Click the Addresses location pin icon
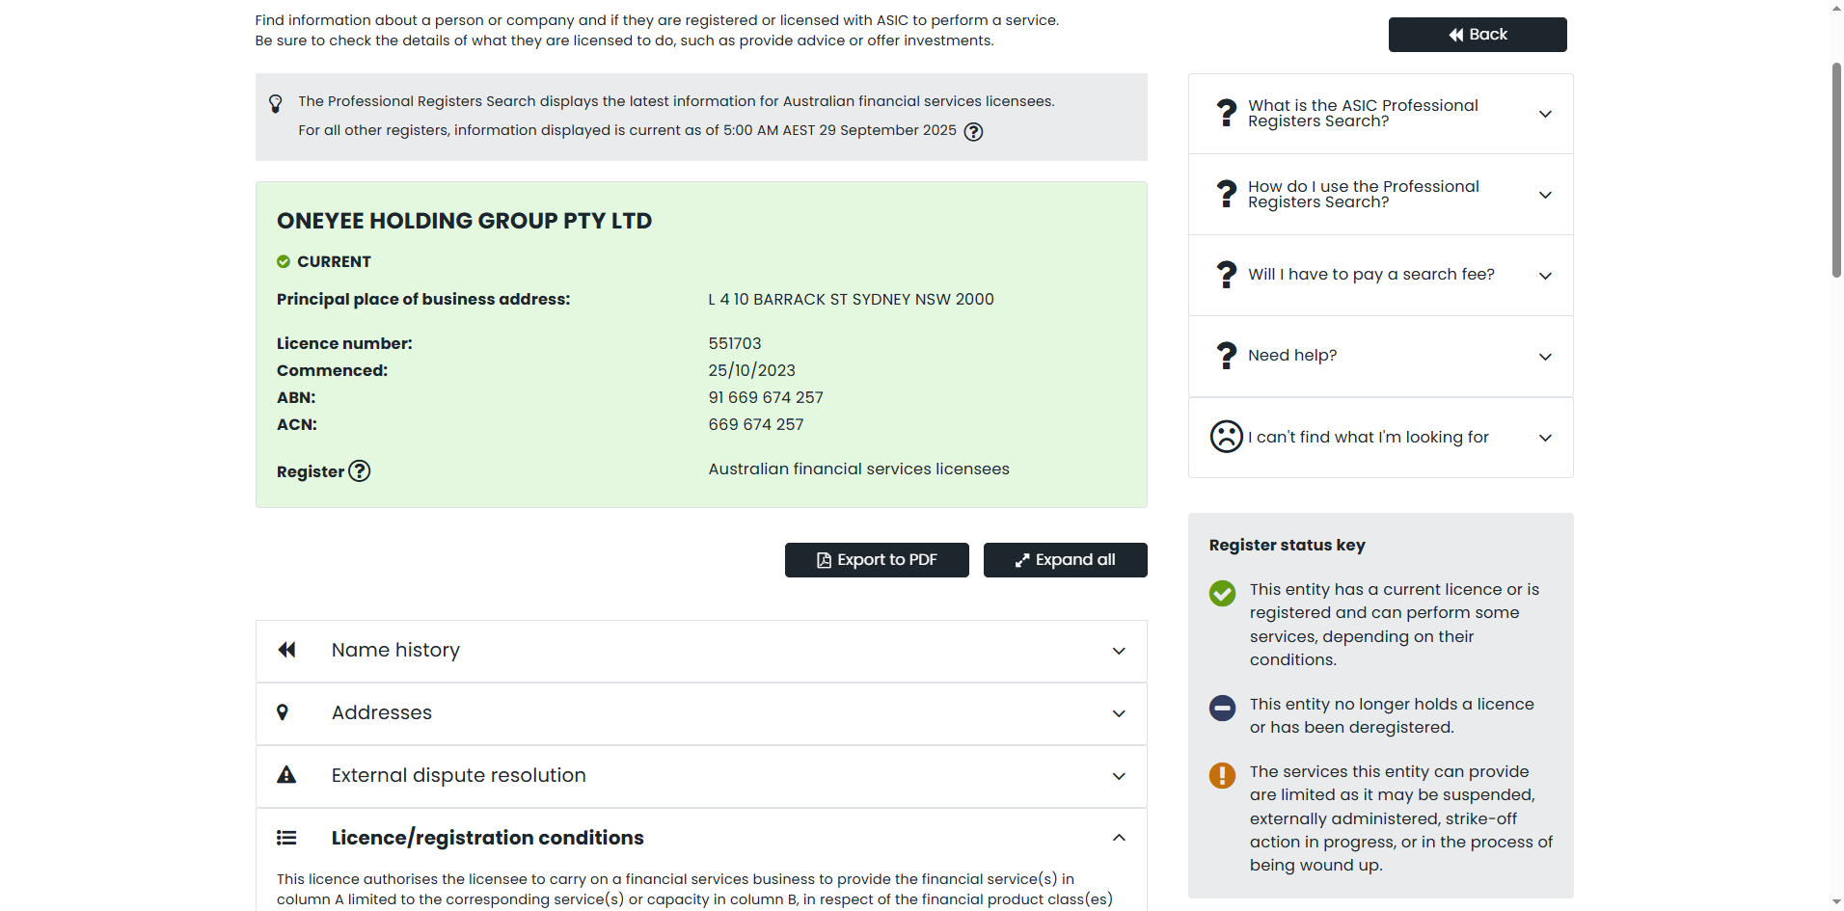This screenshot has height=911, width=1844. pos(283,712)
